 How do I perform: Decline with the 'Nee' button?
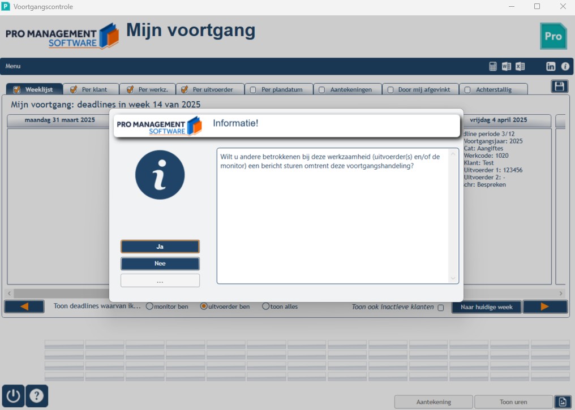(160, 264)
